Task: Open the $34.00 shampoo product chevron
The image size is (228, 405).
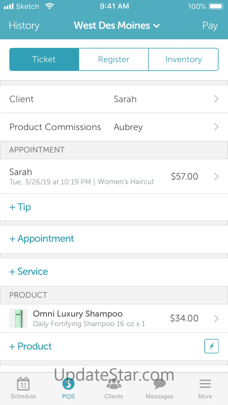Action: [216, 318]
